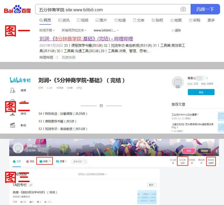Open the 投稿 27 tab
This screenshot has height=206, width=224.
point(45,161)
